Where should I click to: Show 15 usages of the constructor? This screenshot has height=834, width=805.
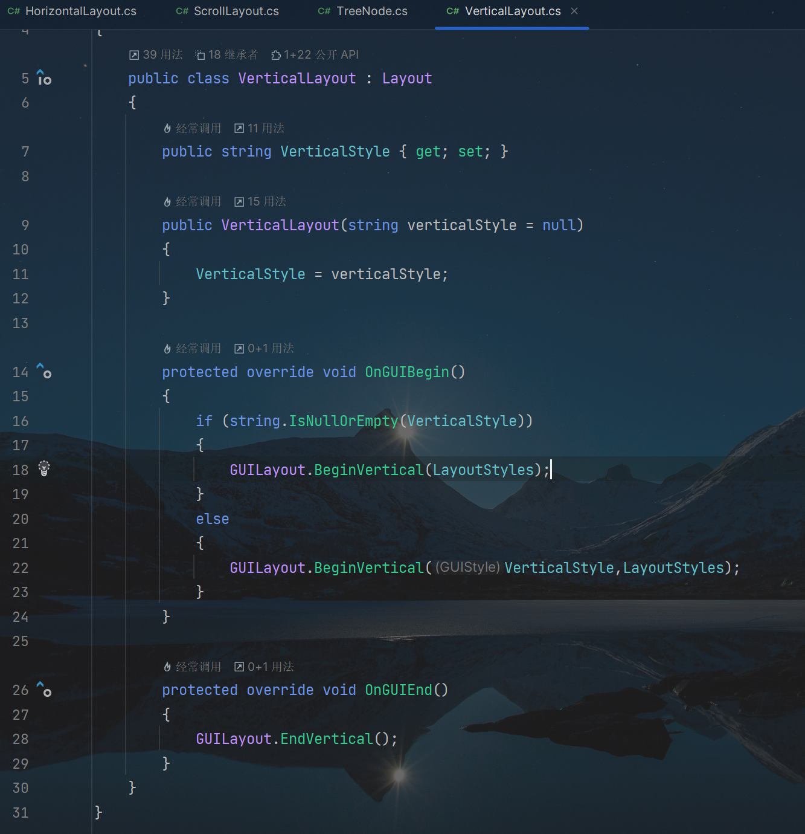click(260, 202)
